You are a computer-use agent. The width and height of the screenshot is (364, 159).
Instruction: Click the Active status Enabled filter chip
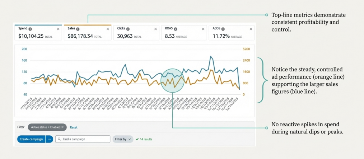(x=46, y=127)
